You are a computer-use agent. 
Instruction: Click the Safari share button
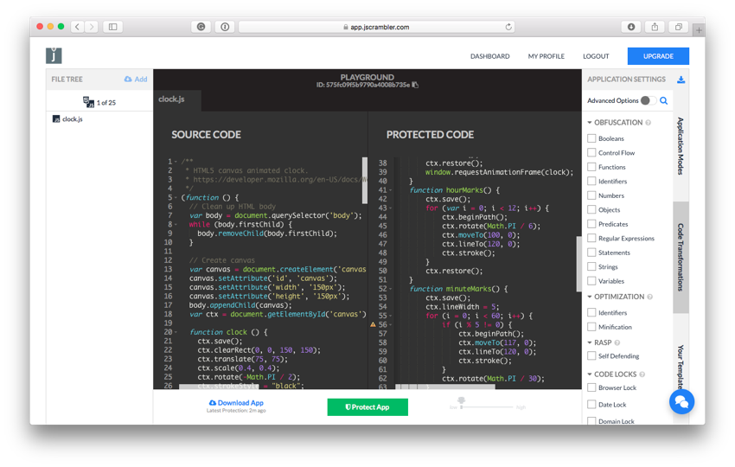pyautogui.click(x=655, y=27)
